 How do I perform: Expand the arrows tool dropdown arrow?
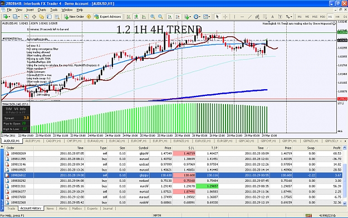291,17
